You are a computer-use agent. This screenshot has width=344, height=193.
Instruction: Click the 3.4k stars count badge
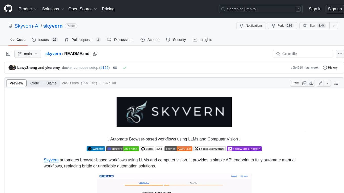159,149
